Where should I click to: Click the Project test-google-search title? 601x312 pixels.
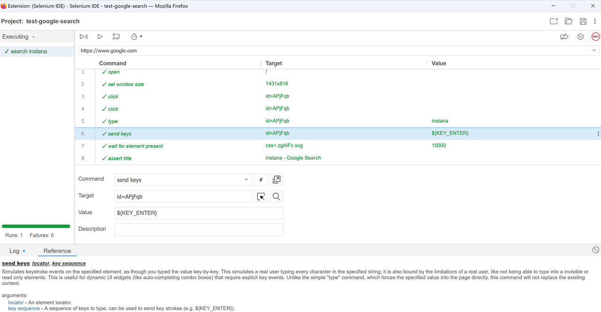pyautogui.click(x=40, y=21)
